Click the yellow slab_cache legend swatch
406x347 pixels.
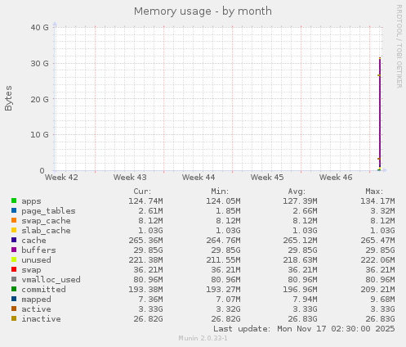pos(14,230)
